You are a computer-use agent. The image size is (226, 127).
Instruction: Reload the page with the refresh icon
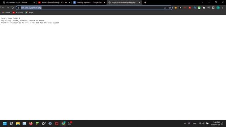(13, 8)
